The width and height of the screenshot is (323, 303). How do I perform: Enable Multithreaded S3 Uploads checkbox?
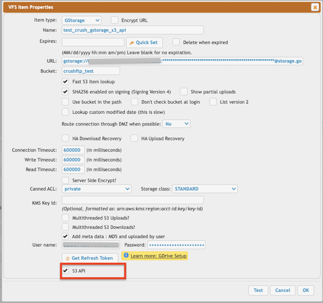point(65,217)
